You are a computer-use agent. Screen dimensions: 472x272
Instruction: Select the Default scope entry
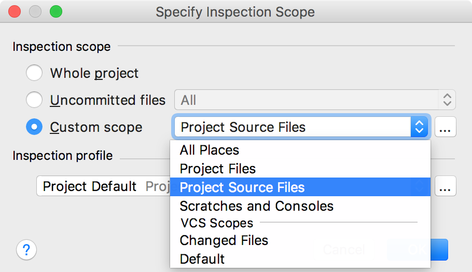point(300,259)
